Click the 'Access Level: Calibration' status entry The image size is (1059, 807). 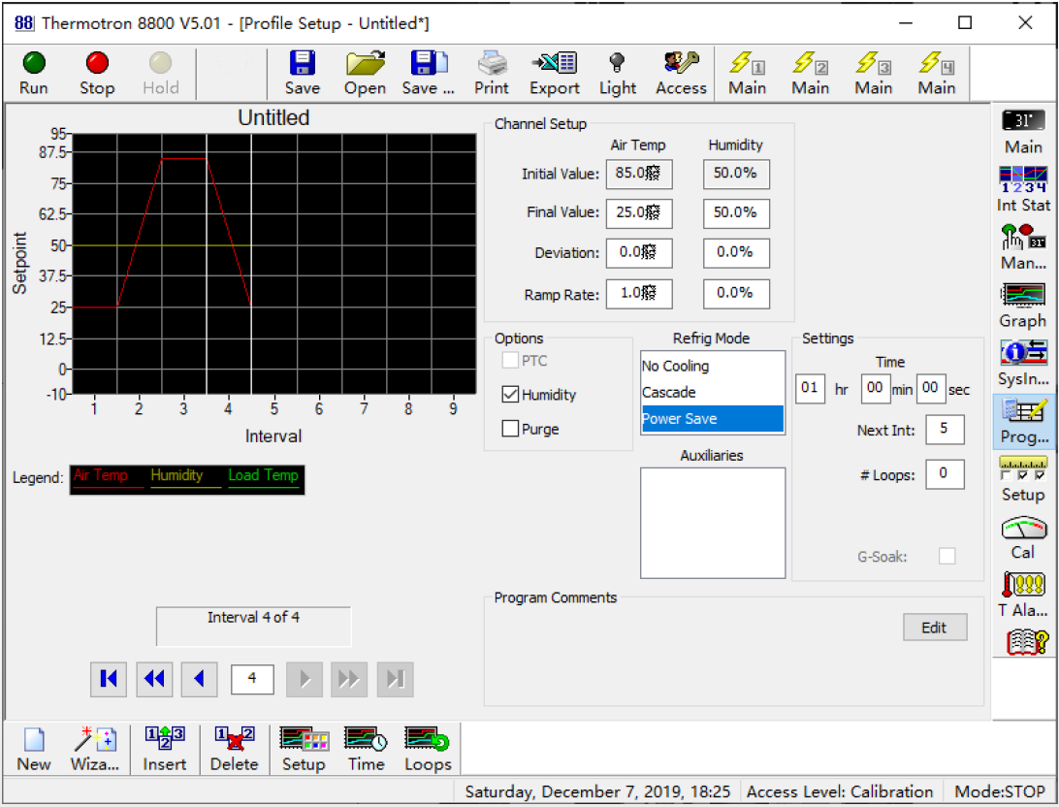click(840, 791)
